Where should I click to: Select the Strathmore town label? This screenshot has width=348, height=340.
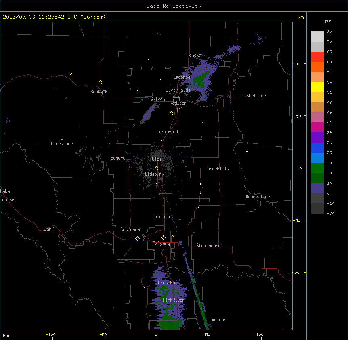pos(208,246)
